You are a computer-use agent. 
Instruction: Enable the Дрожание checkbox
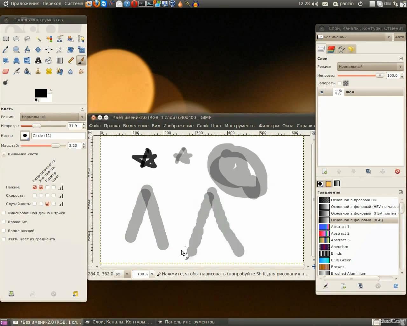(4, 222)
